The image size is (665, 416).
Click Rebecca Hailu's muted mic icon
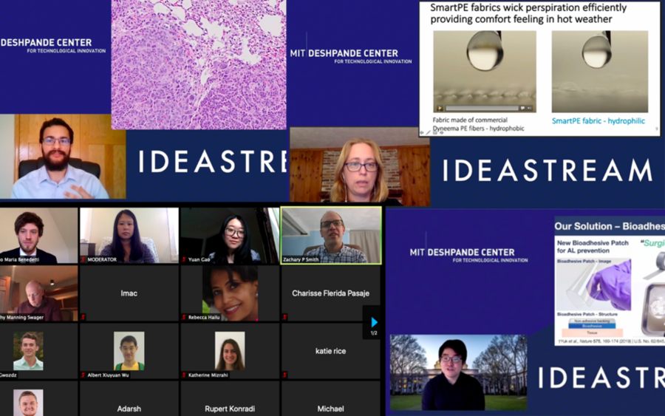(x=184, y=317)
